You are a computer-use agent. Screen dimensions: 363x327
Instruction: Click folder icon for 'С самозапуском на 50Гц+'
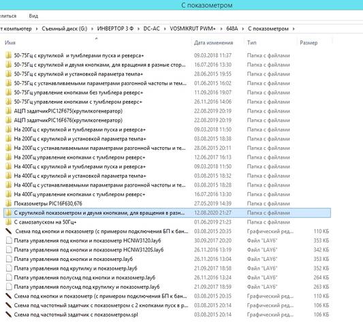click(x=9, y=222)
